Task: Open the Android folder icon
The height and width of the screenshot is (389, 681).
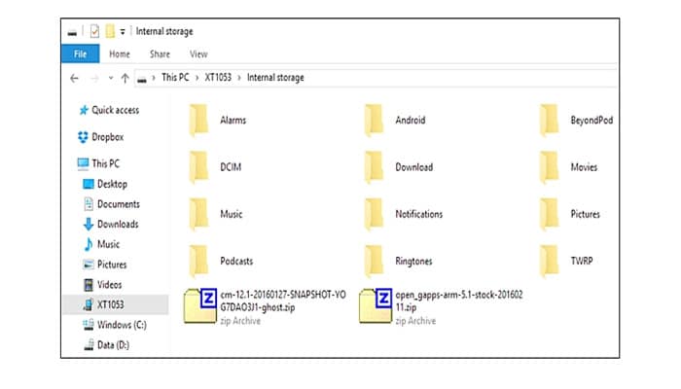Action: pos(374,121)
